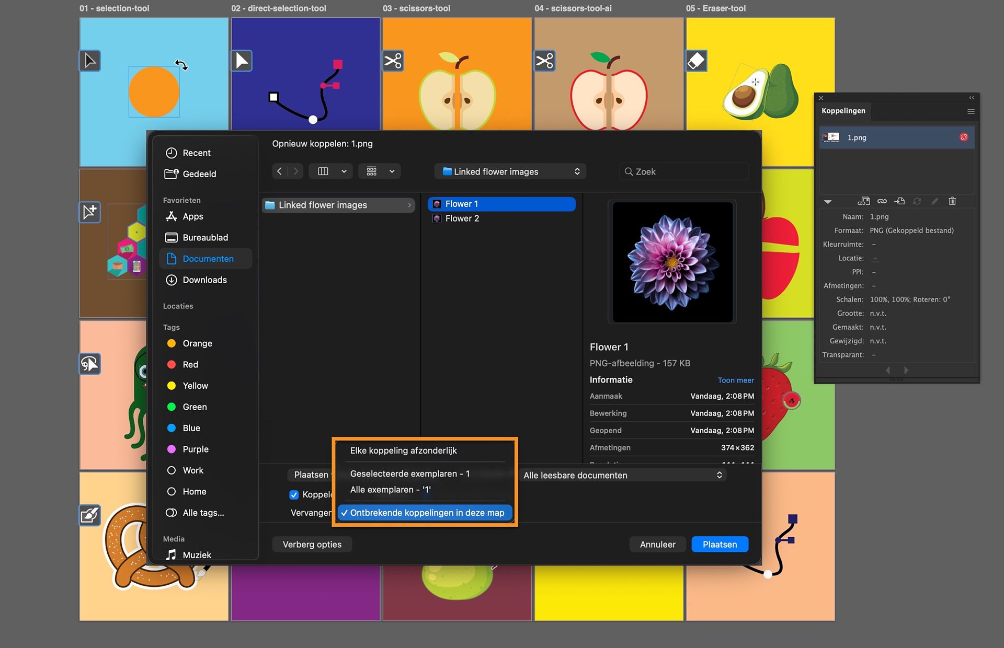Show the next link with the right arrow in the Koppelingen panel
This screenshot has width=1004, height=648.
(906, 370)
